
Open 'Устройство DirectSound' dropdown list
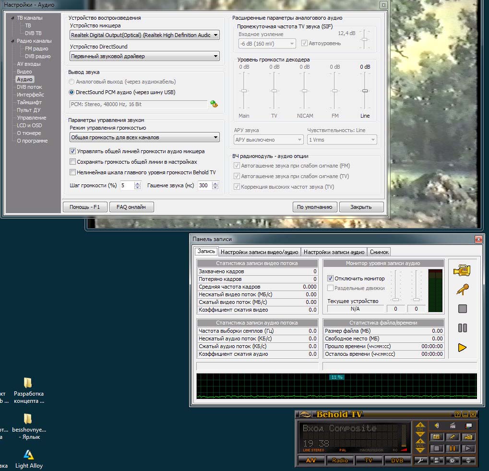[x=144, y=56]
